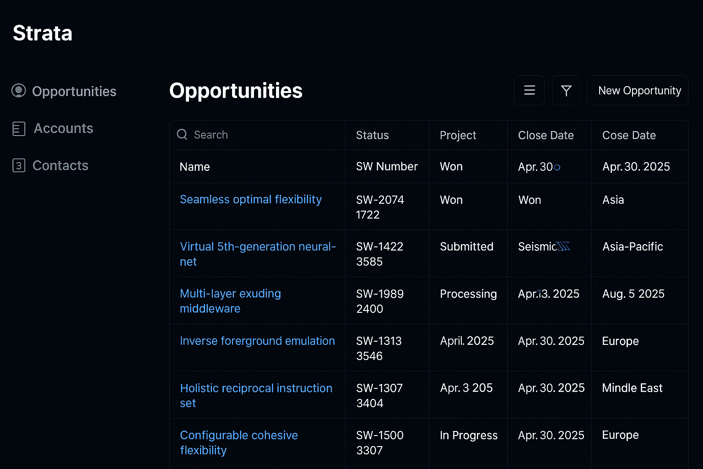
Task: Click the Contacts sidebar icon
Action: (18, 165)
